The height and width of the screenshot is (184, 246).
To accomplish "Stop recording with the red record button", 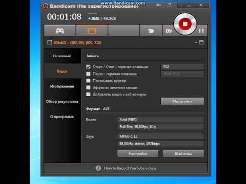I will point(185,24).
